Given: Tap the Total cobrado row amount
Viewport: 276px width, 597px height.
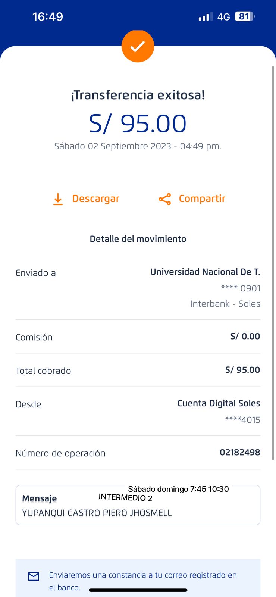Looking at the screenshot, I should click(242, 370).
